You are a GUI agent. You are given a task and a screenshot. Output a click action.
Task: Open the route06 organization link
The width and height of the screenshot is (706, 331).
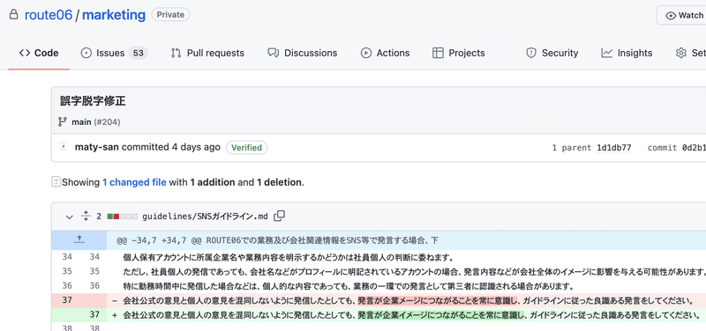pyautogui.click(x=49, y=15)
